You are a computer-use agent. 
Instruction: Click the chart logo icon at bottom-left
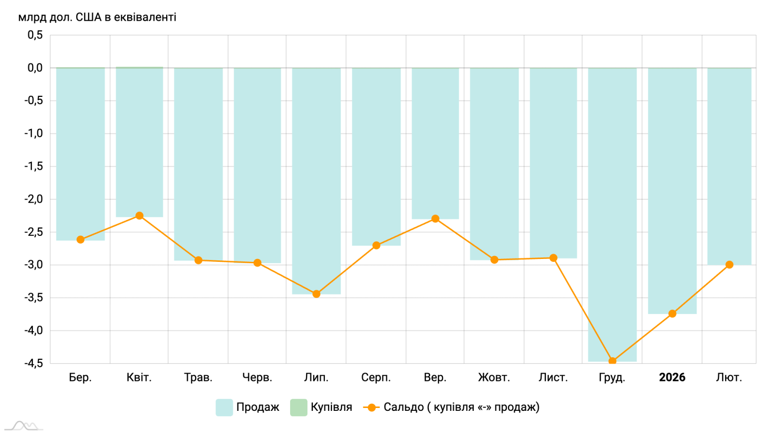24,425
